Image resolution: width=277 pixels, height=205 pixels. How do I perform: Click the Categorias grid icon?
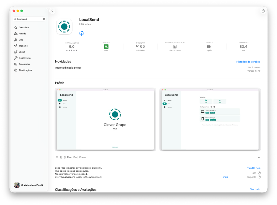click(x=16, y=64)
